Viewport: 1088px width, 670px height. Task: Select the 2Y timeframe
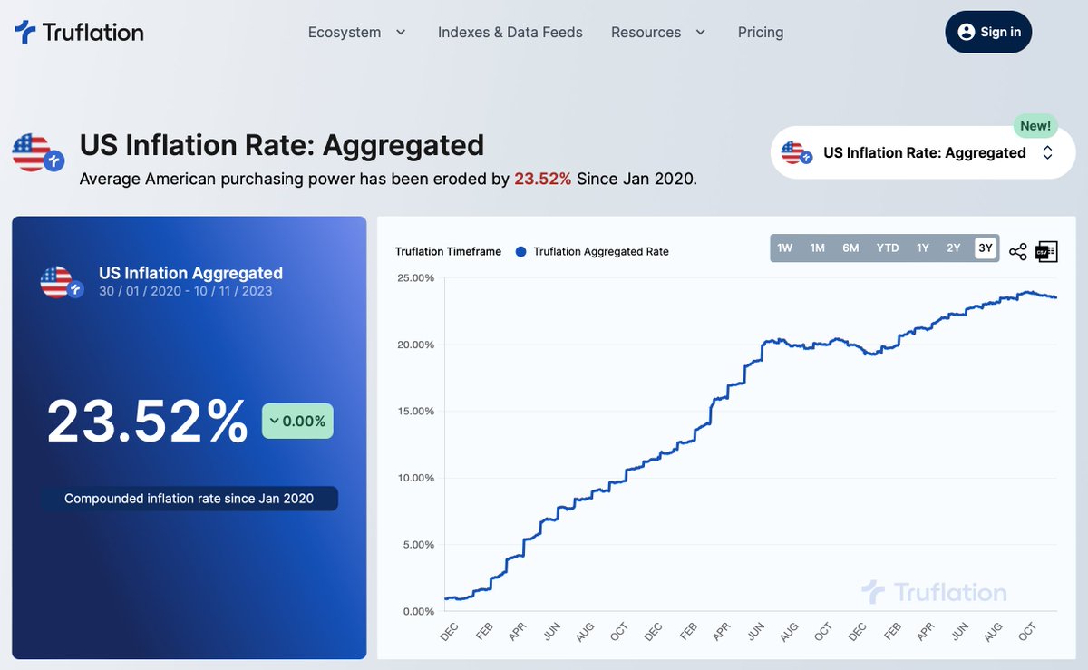point(954,248)
